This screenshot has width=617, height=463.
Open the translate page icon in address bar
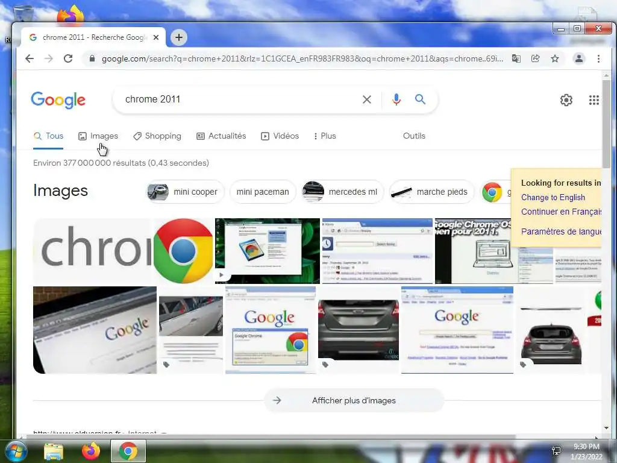pos(516,58)
